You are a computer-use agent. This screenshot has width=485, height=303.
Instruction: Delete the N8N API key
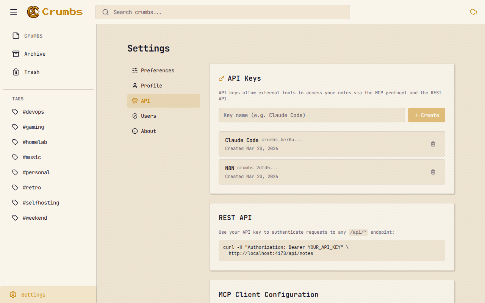coord(433,172)
